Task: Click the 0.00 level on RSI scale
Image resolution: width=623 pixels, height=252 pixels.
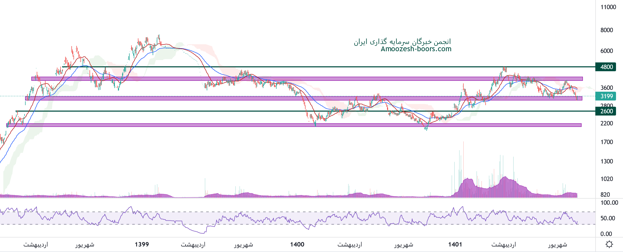Action: 606,234
